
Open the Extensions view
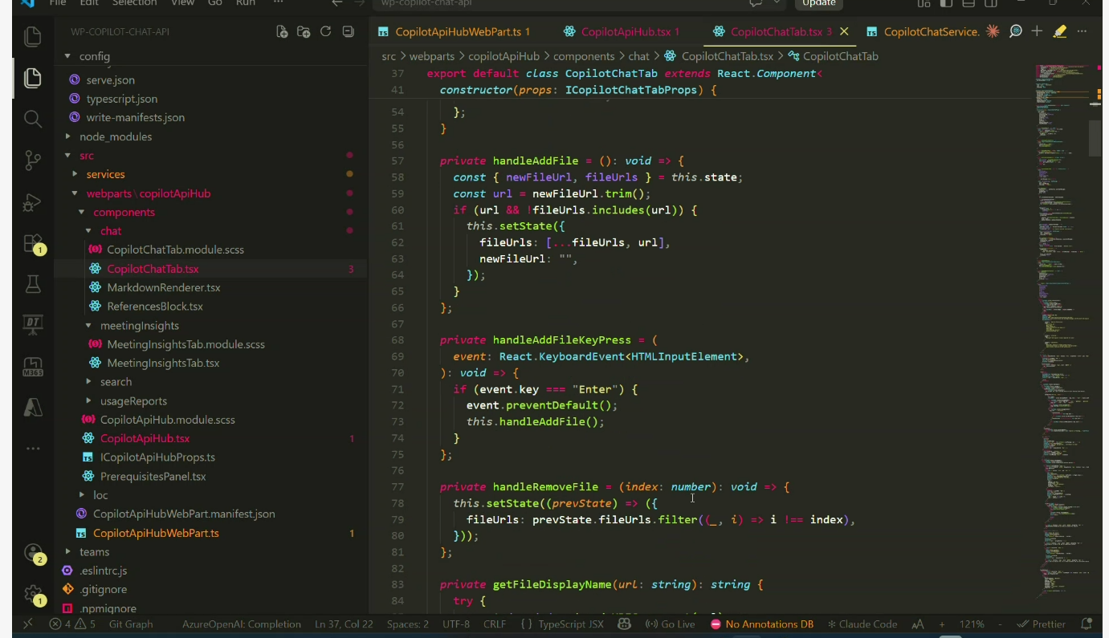point(33,242)
